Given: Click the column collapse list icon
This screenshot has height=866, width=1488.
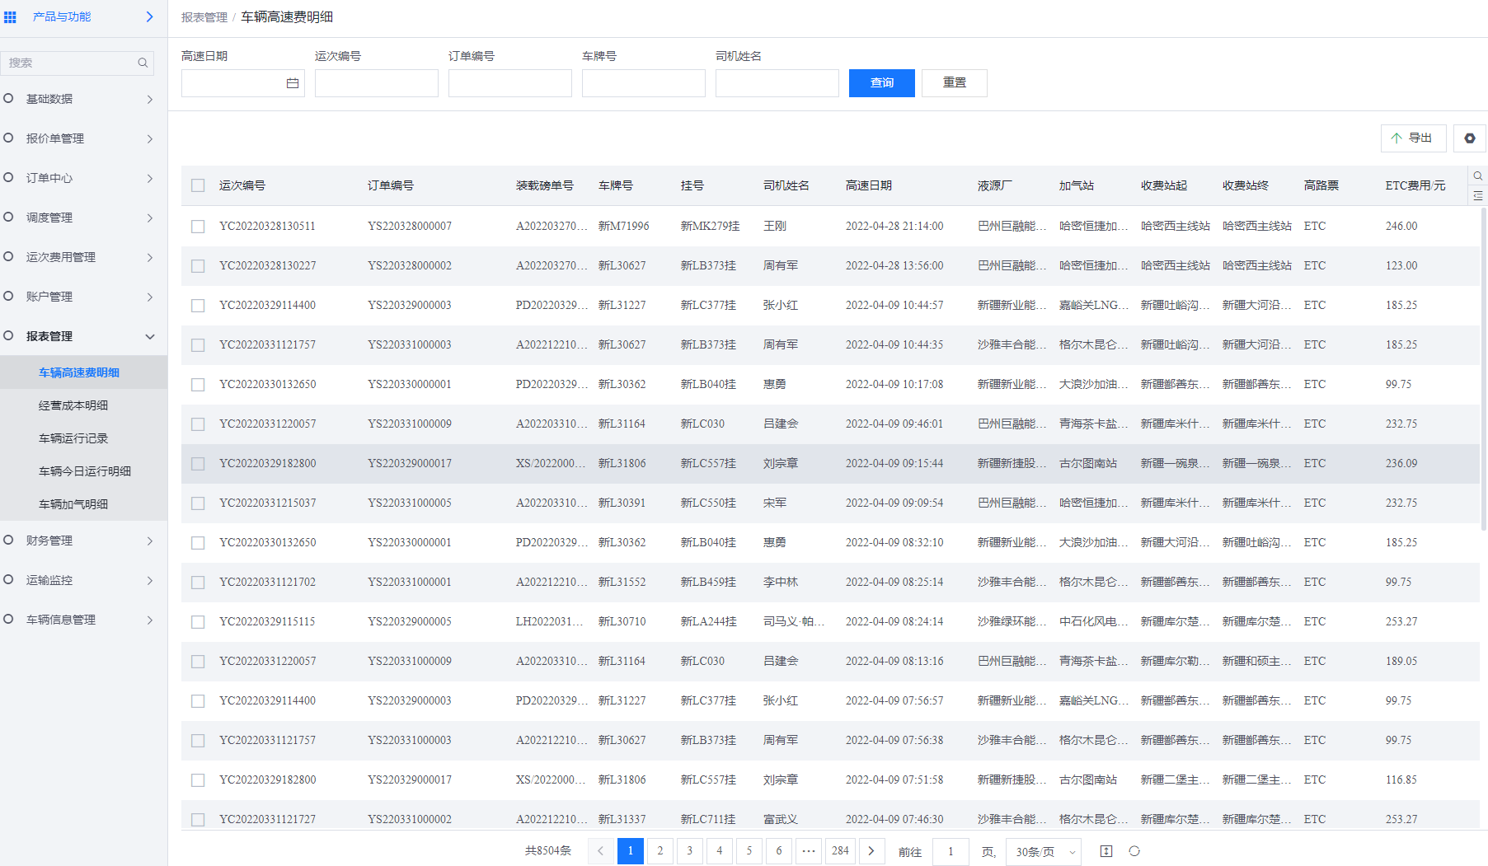Looking at the screenshot, I should tap(1478, 196).
